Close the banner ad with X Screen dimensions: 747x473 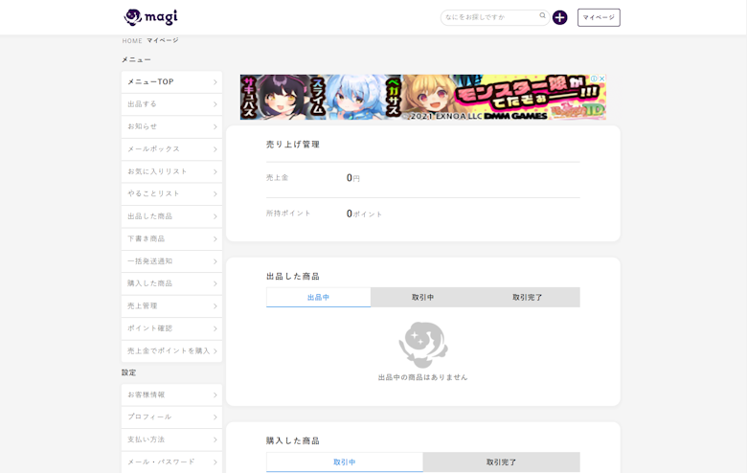click(602, 79)
